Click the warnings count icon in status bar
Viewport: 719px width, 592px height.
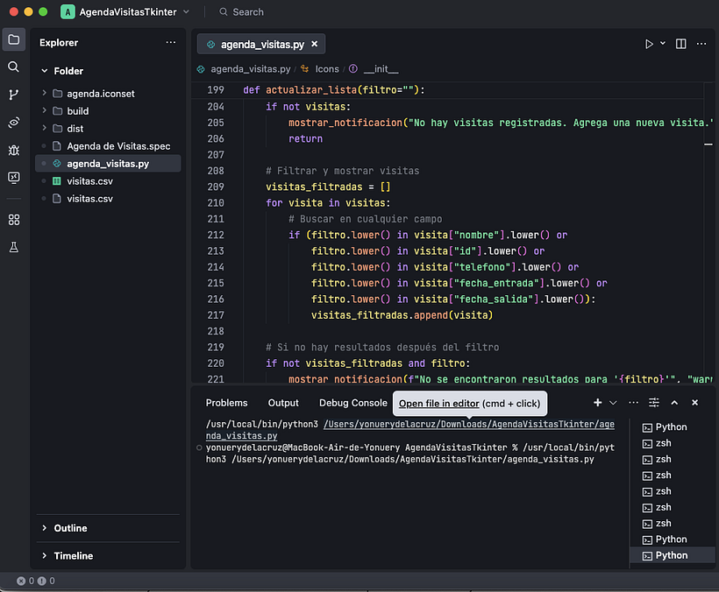pos(42,581)
